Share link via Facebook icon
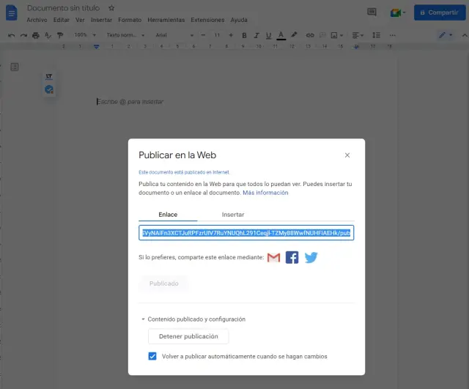469x389 pixels. tap(292, 257)
